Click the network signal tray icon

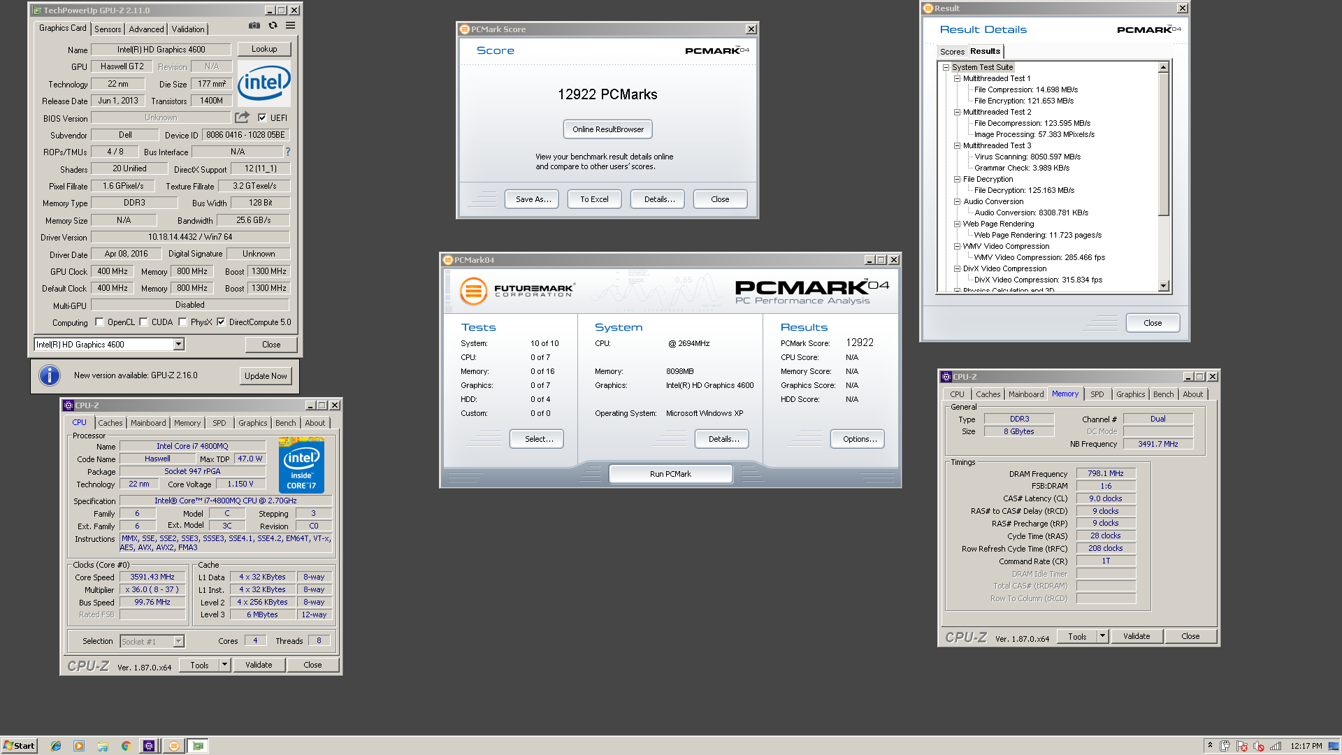pyautogui.click(x=1276, y=746)
